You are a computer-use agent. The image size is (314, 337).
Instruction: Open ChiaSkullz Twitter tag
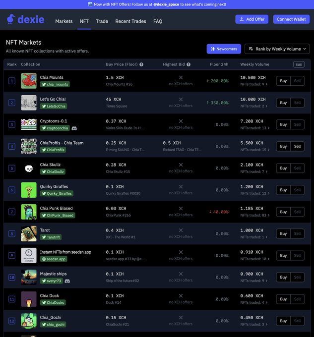click(53, 172)
